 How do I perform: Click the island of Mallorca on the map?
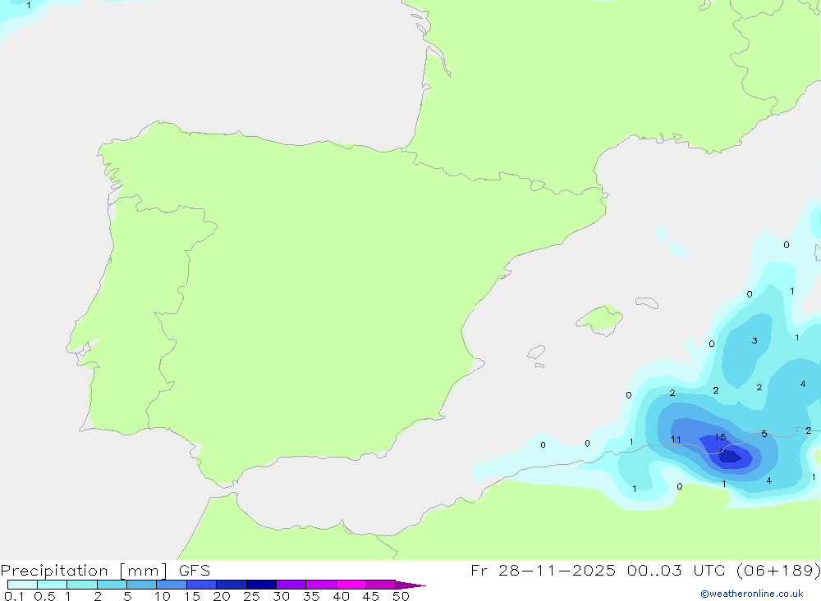(x=599, y=319)
